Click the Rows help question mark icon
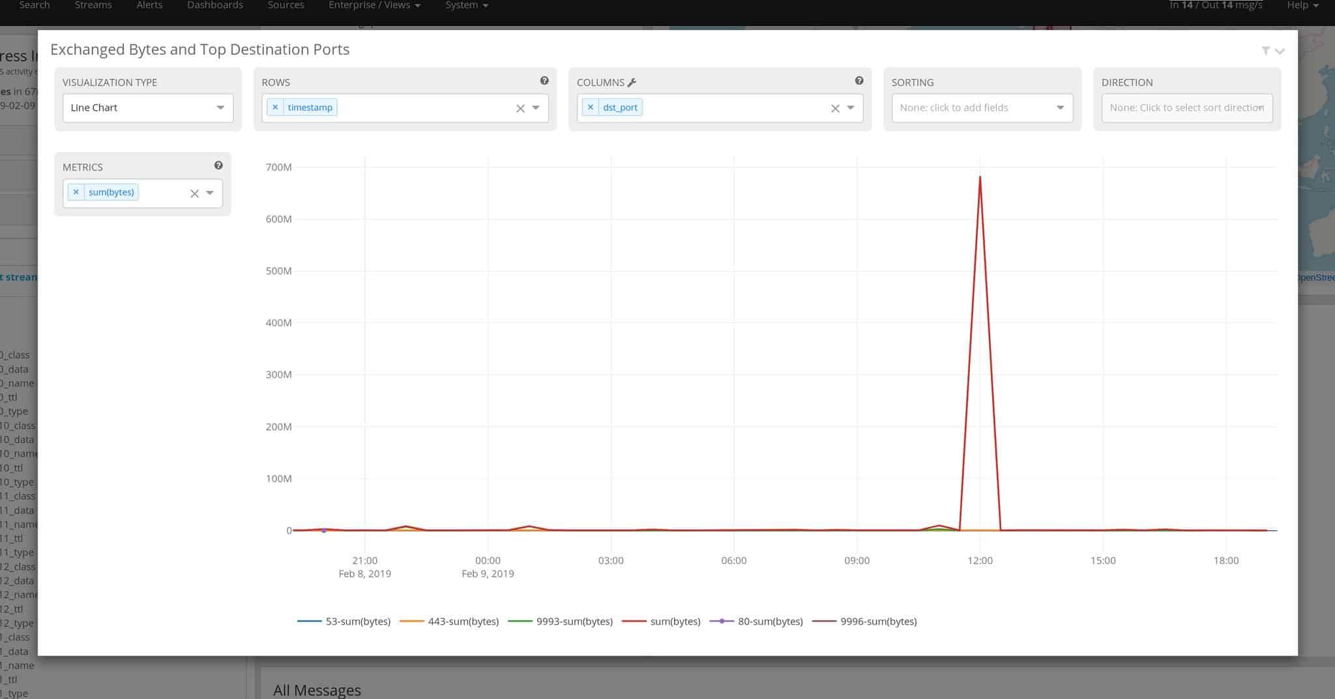The height and width of the screenshot is (699, 1335). coord(544,81)
